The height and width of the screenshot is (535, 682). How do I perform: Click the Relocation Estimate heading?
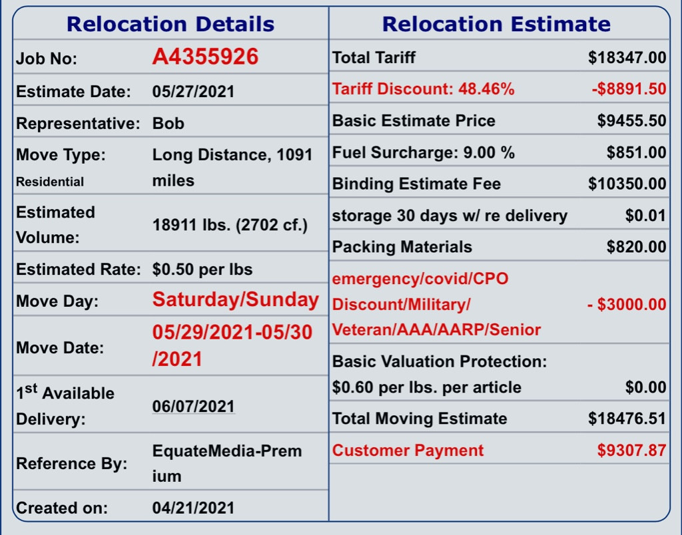(496, 25)
